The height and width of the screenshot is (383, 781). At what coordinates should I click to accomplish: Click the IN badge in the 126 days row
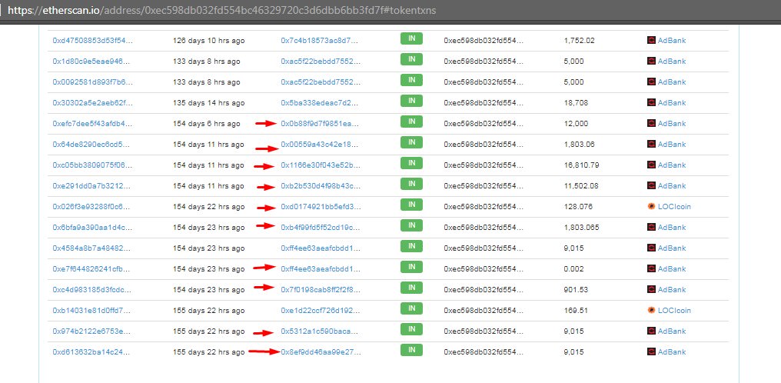click(x=411, y=39)
